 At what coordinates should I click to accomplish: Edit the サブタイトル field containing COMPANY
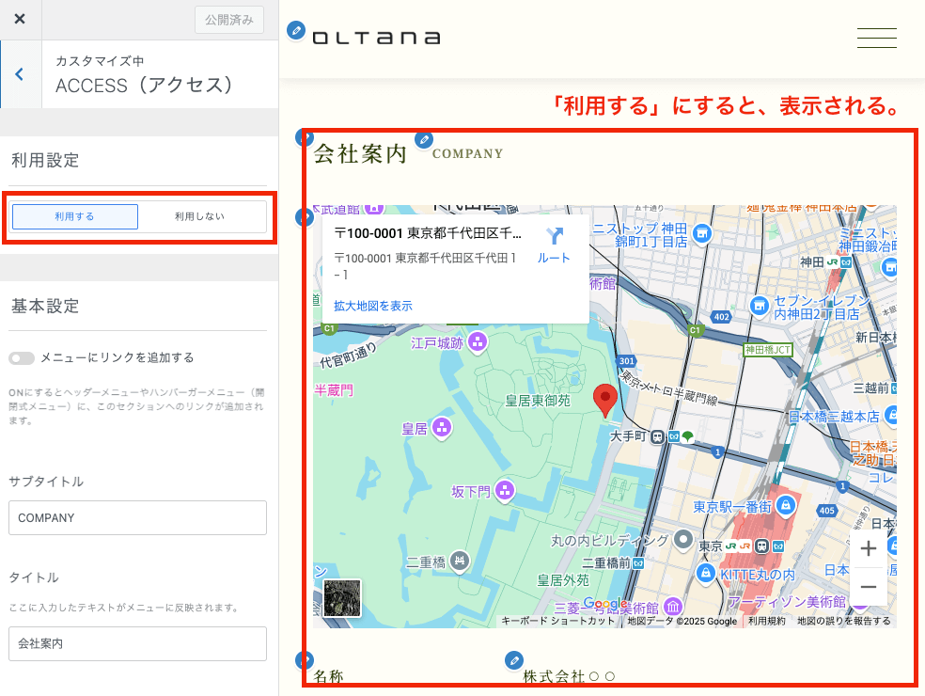point(137,517)
